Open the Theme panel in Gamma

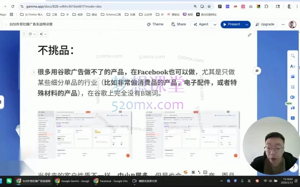pyautogui.click(x=155, y=24)
